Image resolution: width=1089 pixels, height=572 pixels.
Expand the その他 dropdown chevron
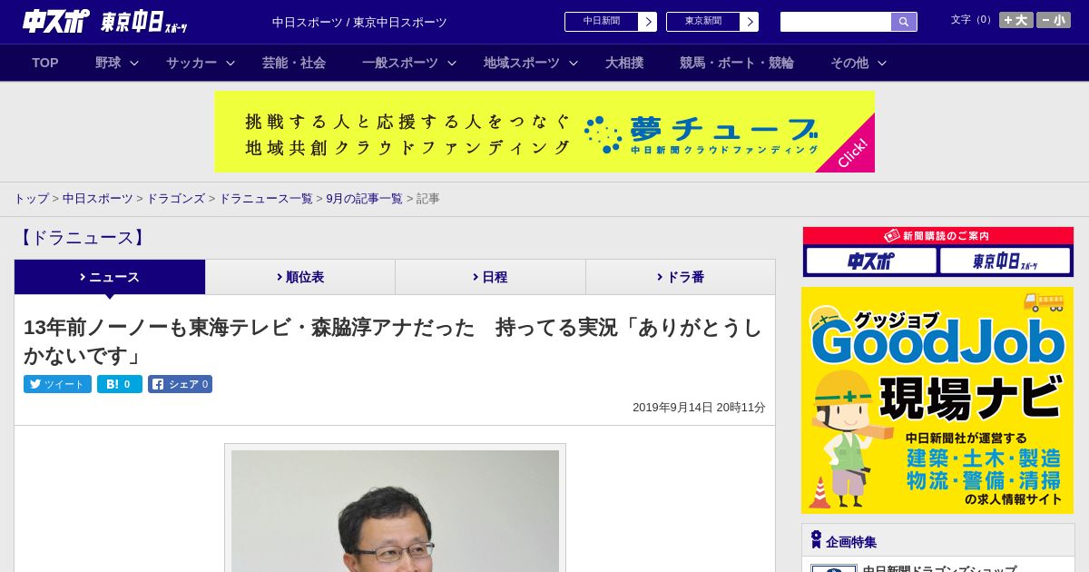pos(882,63)
